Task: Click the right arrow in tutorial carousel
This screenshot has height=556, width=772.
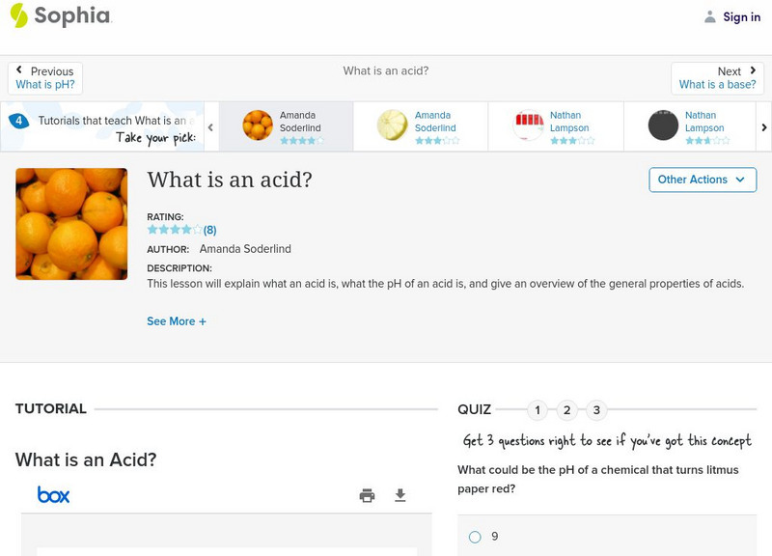Action: coord(763,125)
